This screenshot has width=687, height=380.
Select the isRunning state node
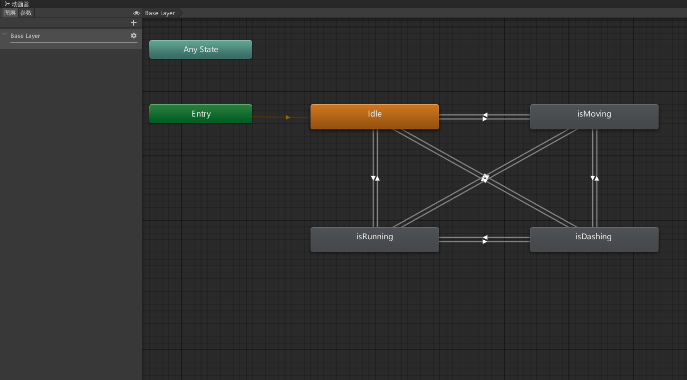pyautogui.click(x=375, y=239)
